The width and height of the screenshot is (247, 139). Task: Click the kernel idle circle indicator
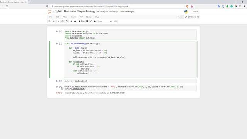pos(198,17)
